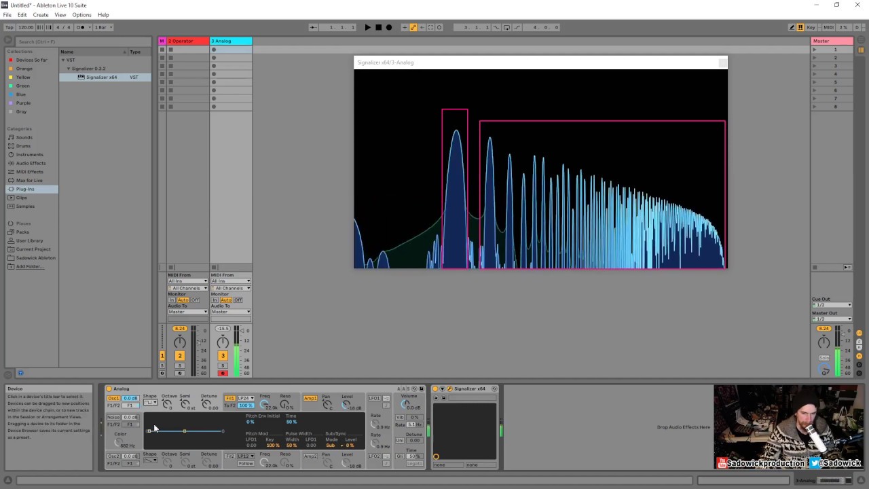Start playback with the Play button
Viewport: 869px width, 489px height.
367,27
